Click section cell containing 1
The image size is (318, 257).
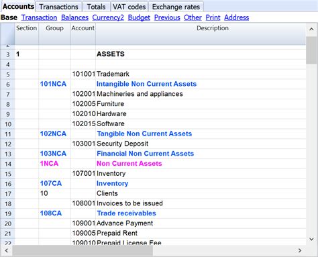click(27, 54)
